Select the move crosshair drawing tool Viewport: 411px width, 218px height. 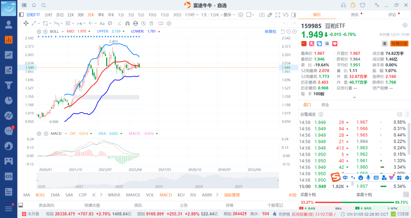26,23
